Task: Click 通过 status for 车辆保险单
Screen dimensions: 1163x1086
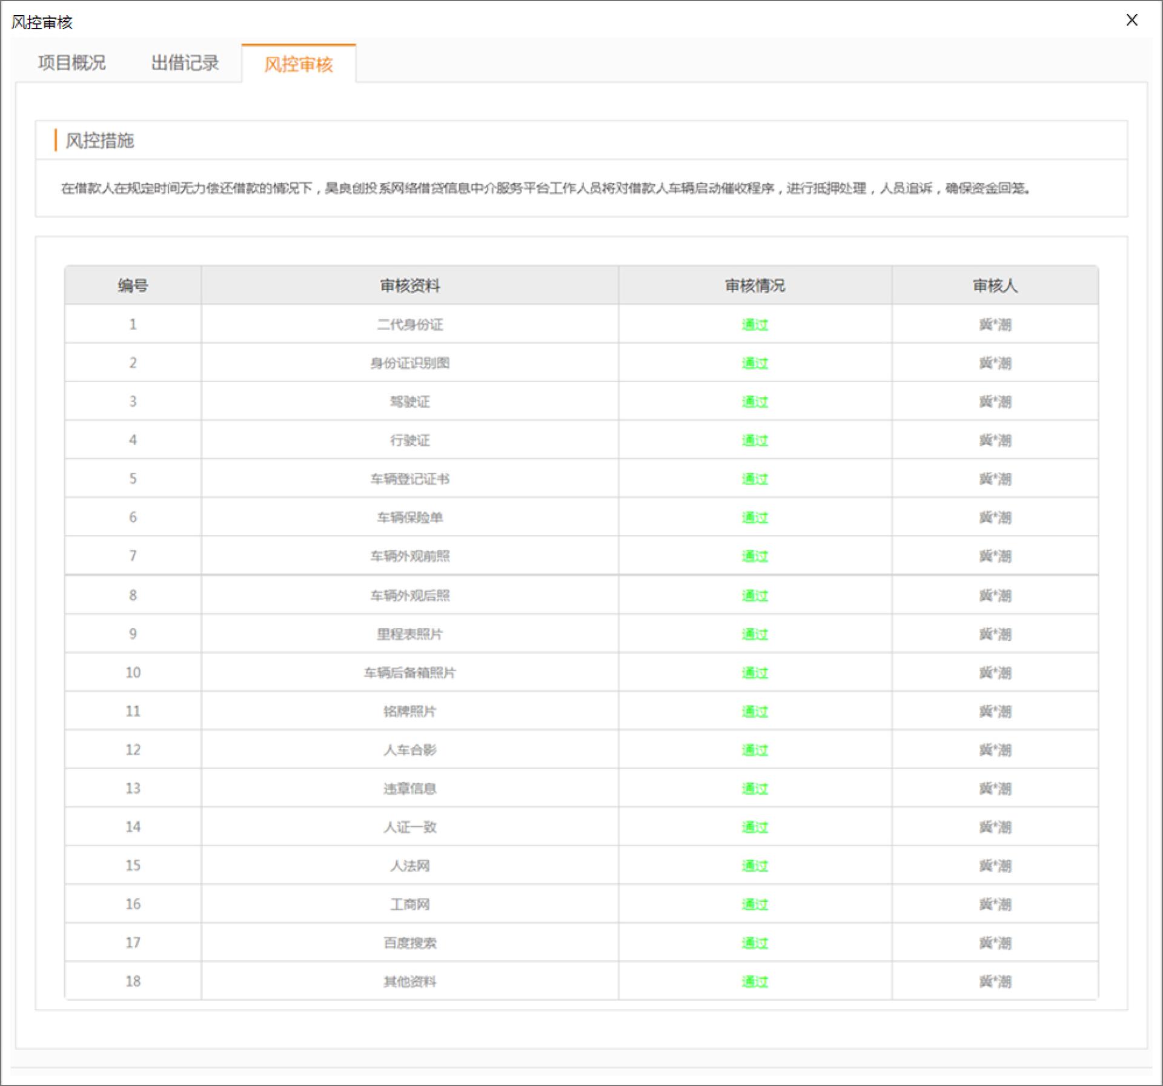Action: tap(754, 517)
